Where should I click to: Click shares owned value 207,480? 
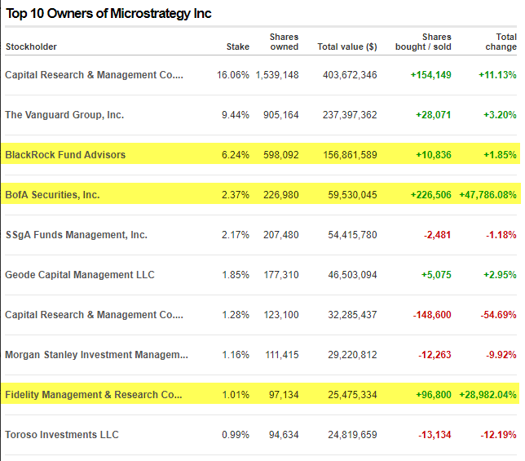[281, 235]
